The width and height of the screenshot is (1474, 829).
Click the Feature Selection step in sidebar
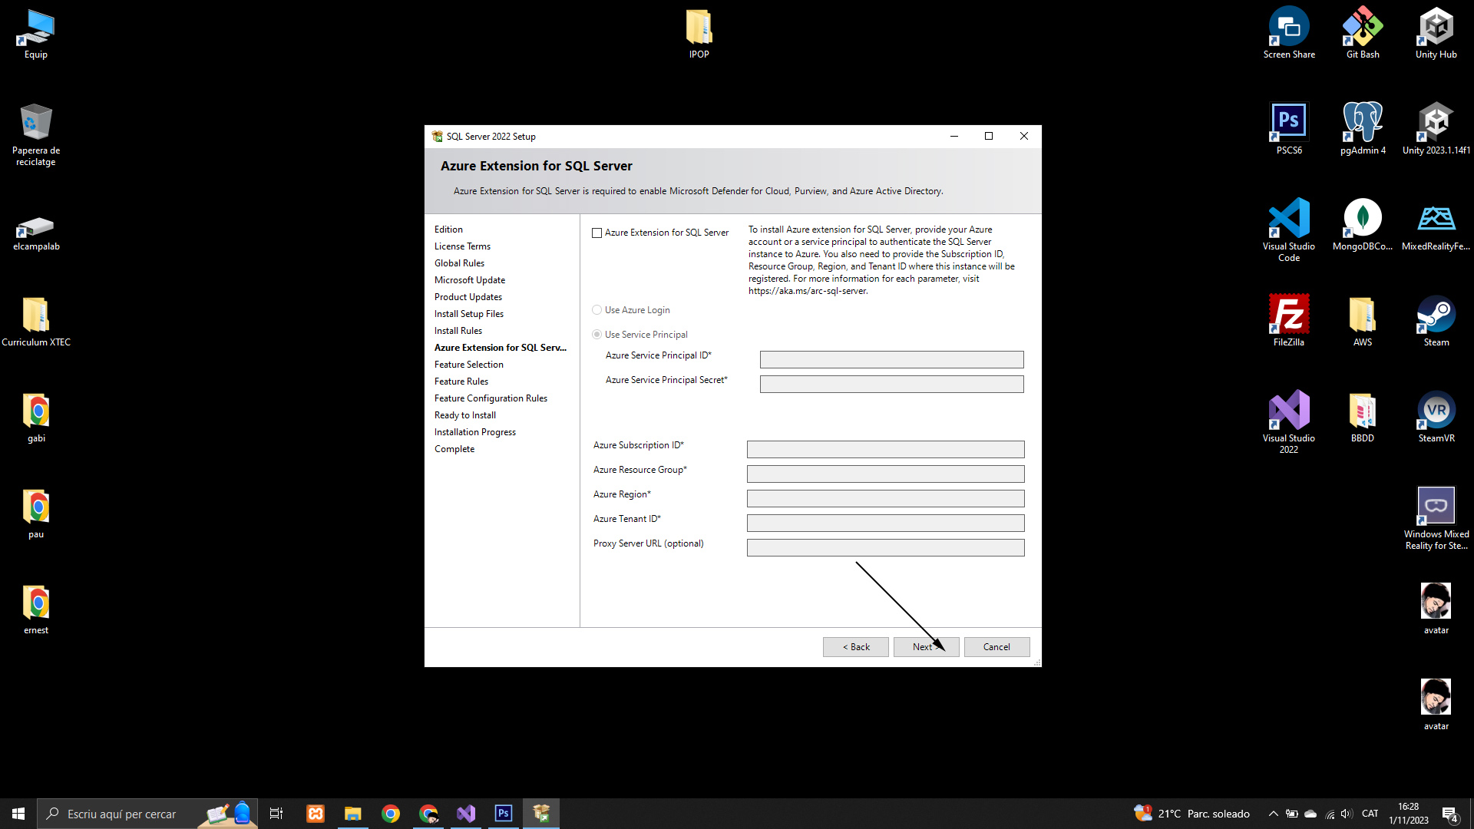point(468,365)
